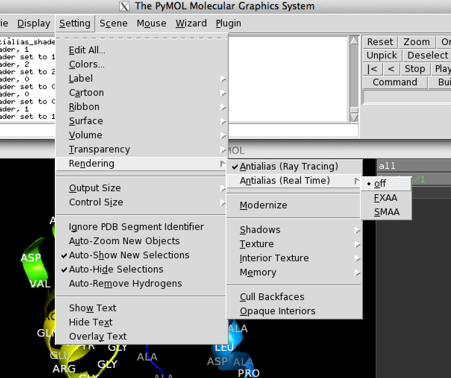
Task: Uncheck Auto-Hide Selections option
Action: pos(116,270)
